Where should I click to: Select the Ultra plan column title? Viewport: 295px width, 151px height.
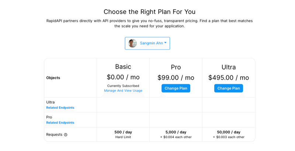point(229,67)
